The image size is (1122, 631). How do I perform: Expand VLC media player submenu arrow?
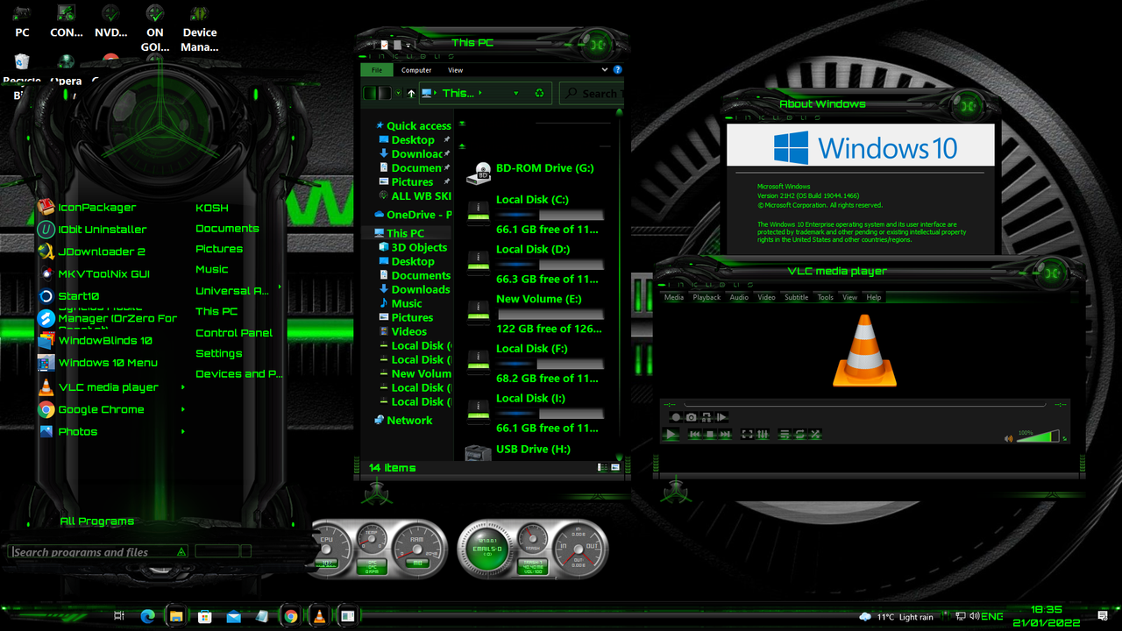coord(183,387)
